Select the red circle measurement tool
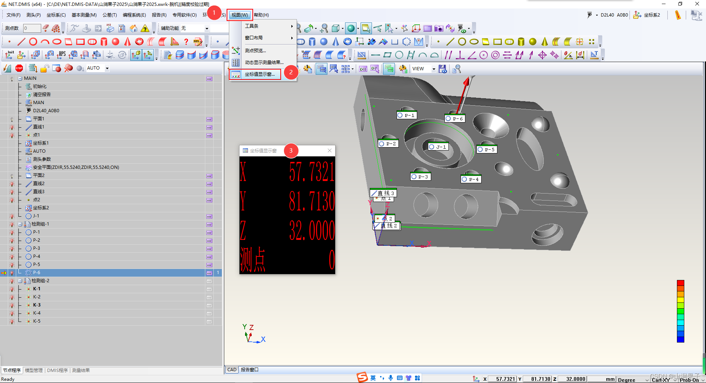 pos(33,42)
